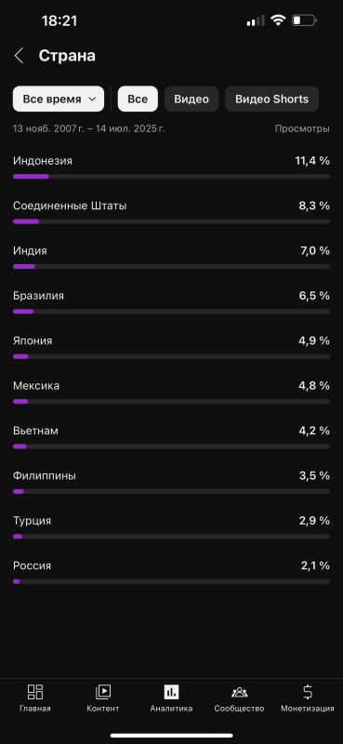Tap the back arrow icon
Image resolution: width=343 pixels, height=744 pixels.
tap(19, 56)
